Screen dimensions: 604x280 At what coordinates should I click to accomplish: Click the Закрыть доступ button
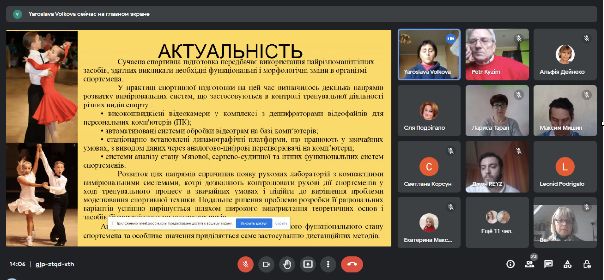254,223
